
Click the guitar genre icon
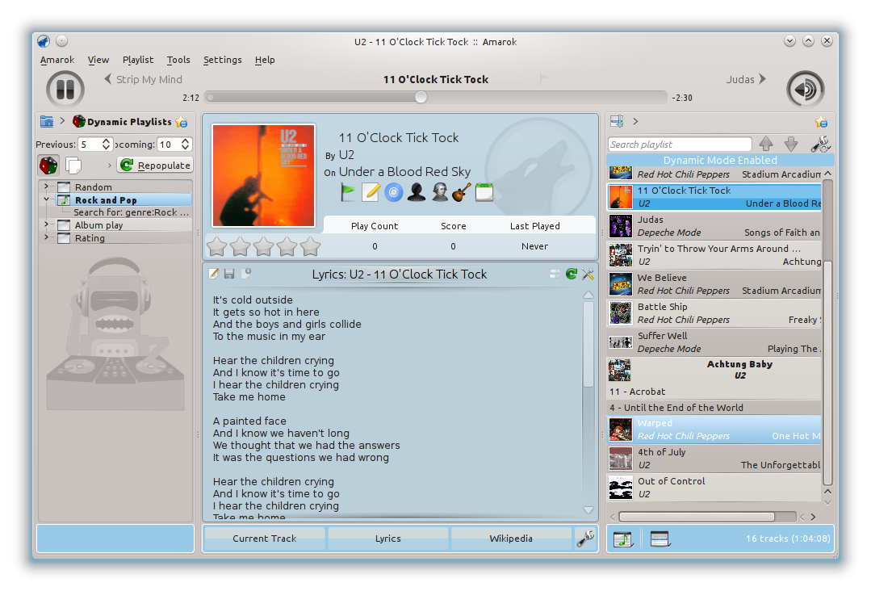462,192
